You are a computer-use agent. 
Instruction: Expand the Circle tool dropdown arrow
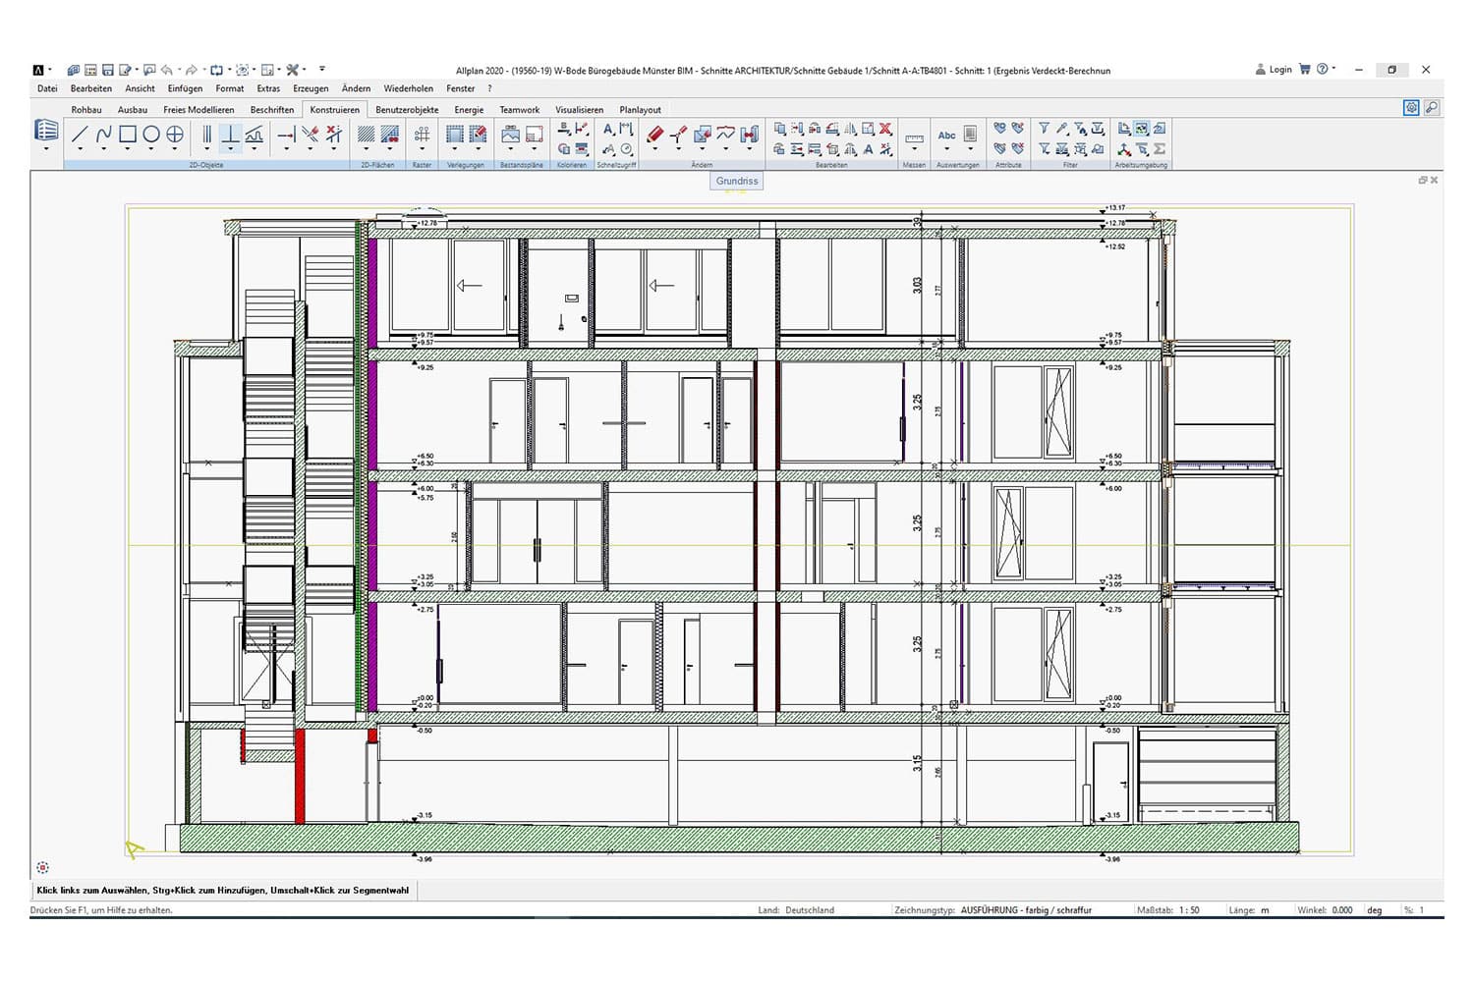coord(151,150)
